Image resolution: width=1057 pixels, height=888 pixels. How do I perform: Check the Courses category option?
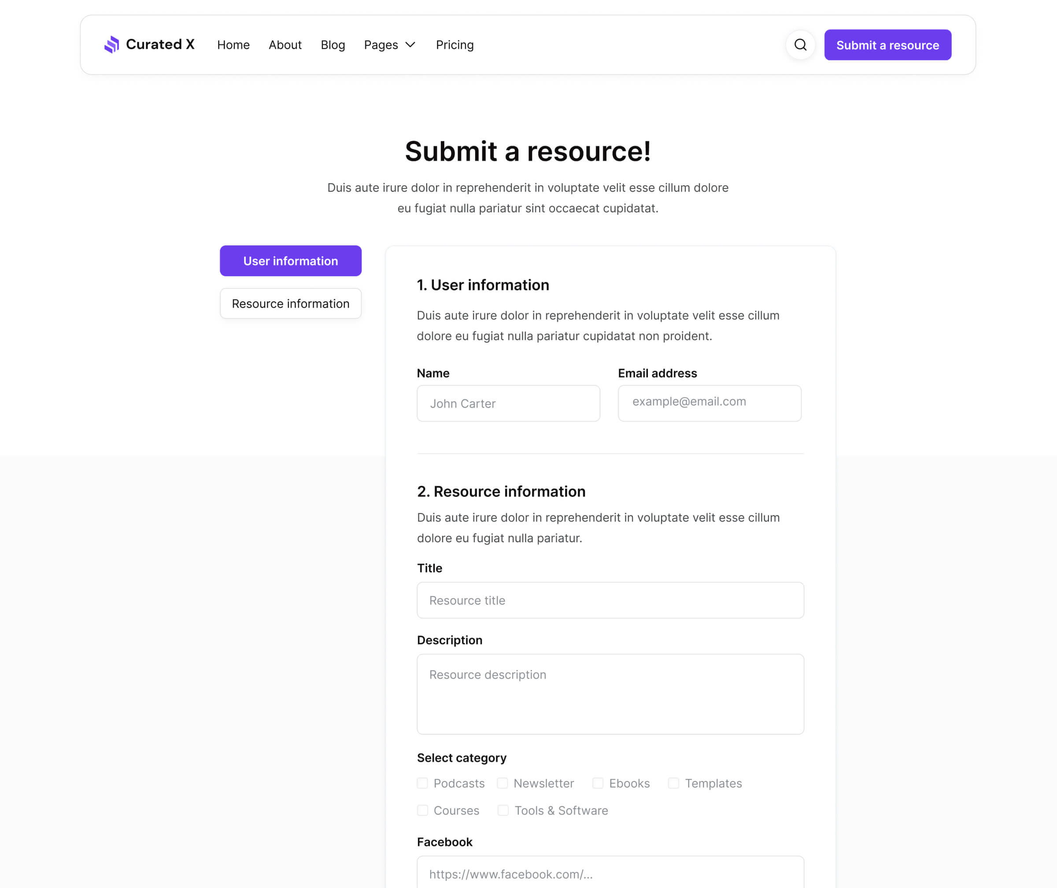(422, 810)
